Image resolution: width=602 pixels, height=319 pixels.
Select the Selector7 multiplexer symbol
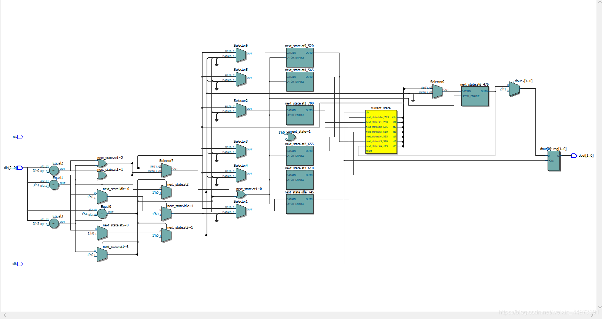click(x=166, y=170)
